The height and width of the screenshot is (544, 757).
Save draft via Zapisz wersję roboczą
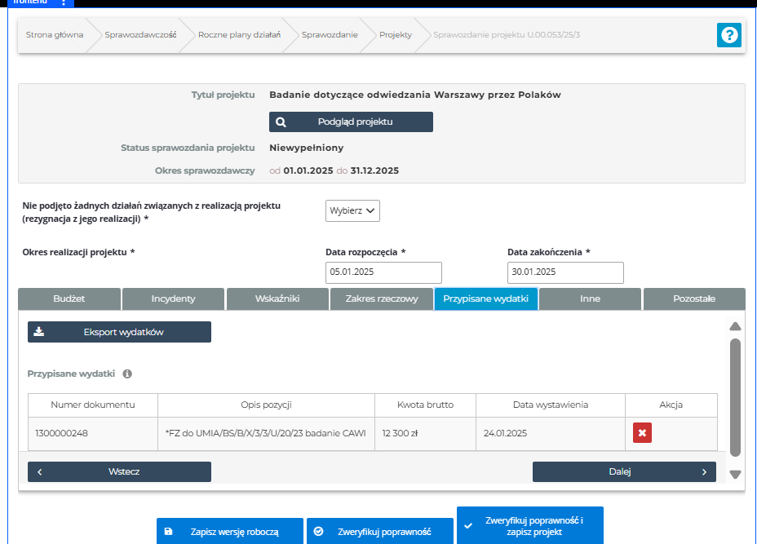pos(230,531)
